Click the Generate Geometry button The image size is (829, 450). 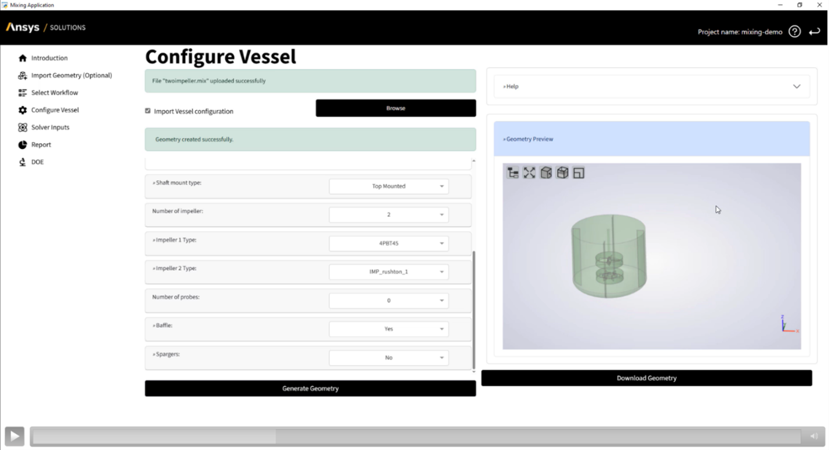[x=310, y=389]
